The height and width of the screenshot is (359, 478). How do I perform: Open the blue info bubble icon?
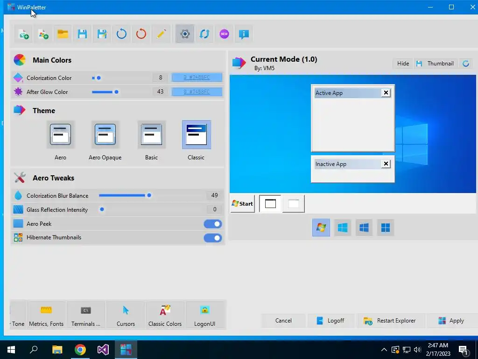point(244,34)
